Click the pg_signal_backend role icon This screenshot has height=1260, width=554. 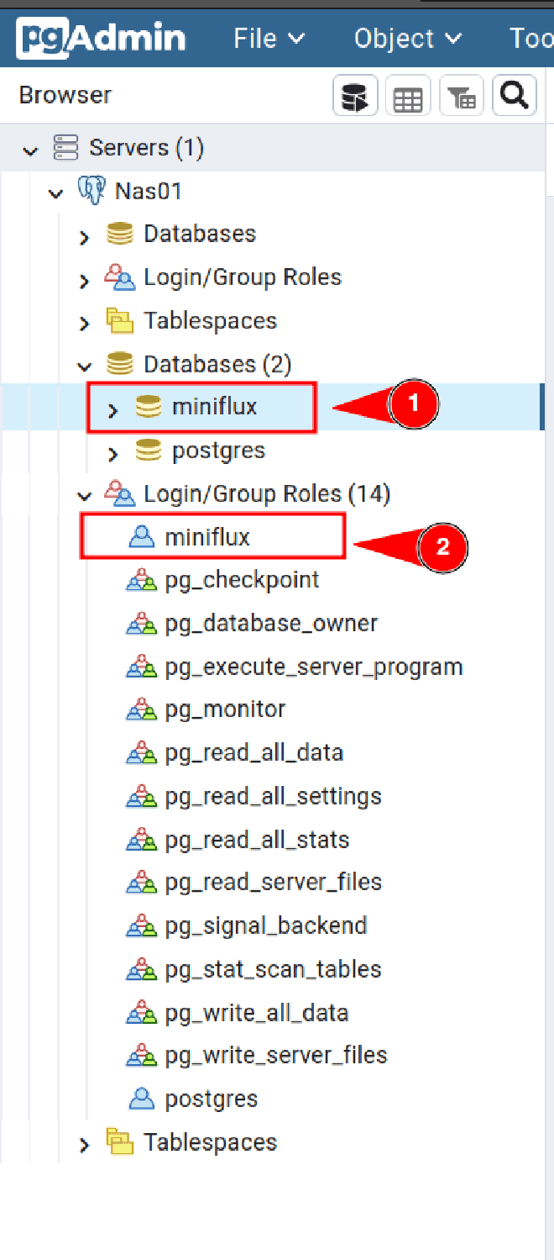tap(141, 926)
